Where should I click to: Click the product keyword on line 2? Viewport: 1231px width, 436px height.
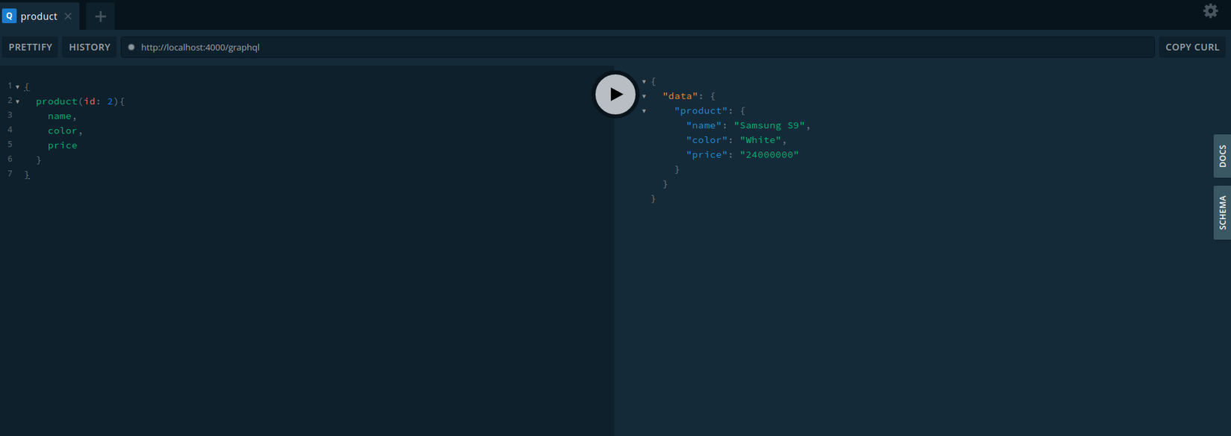(x=57, y=101)
